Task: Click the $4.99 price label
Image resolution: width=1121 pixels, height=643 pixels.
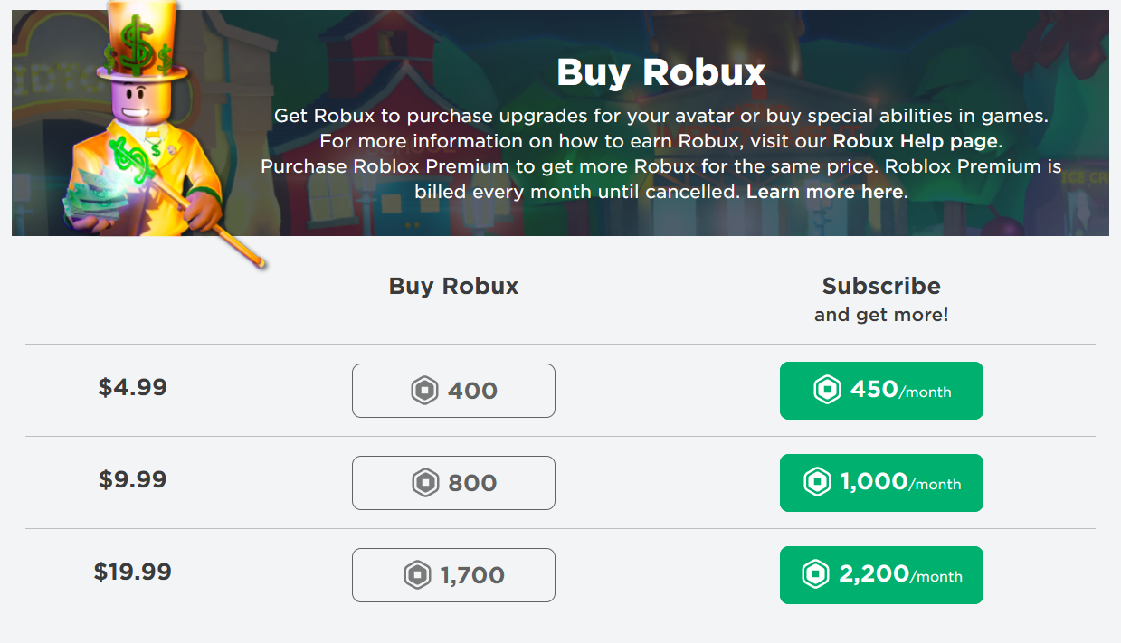Action: pos(133,387)
